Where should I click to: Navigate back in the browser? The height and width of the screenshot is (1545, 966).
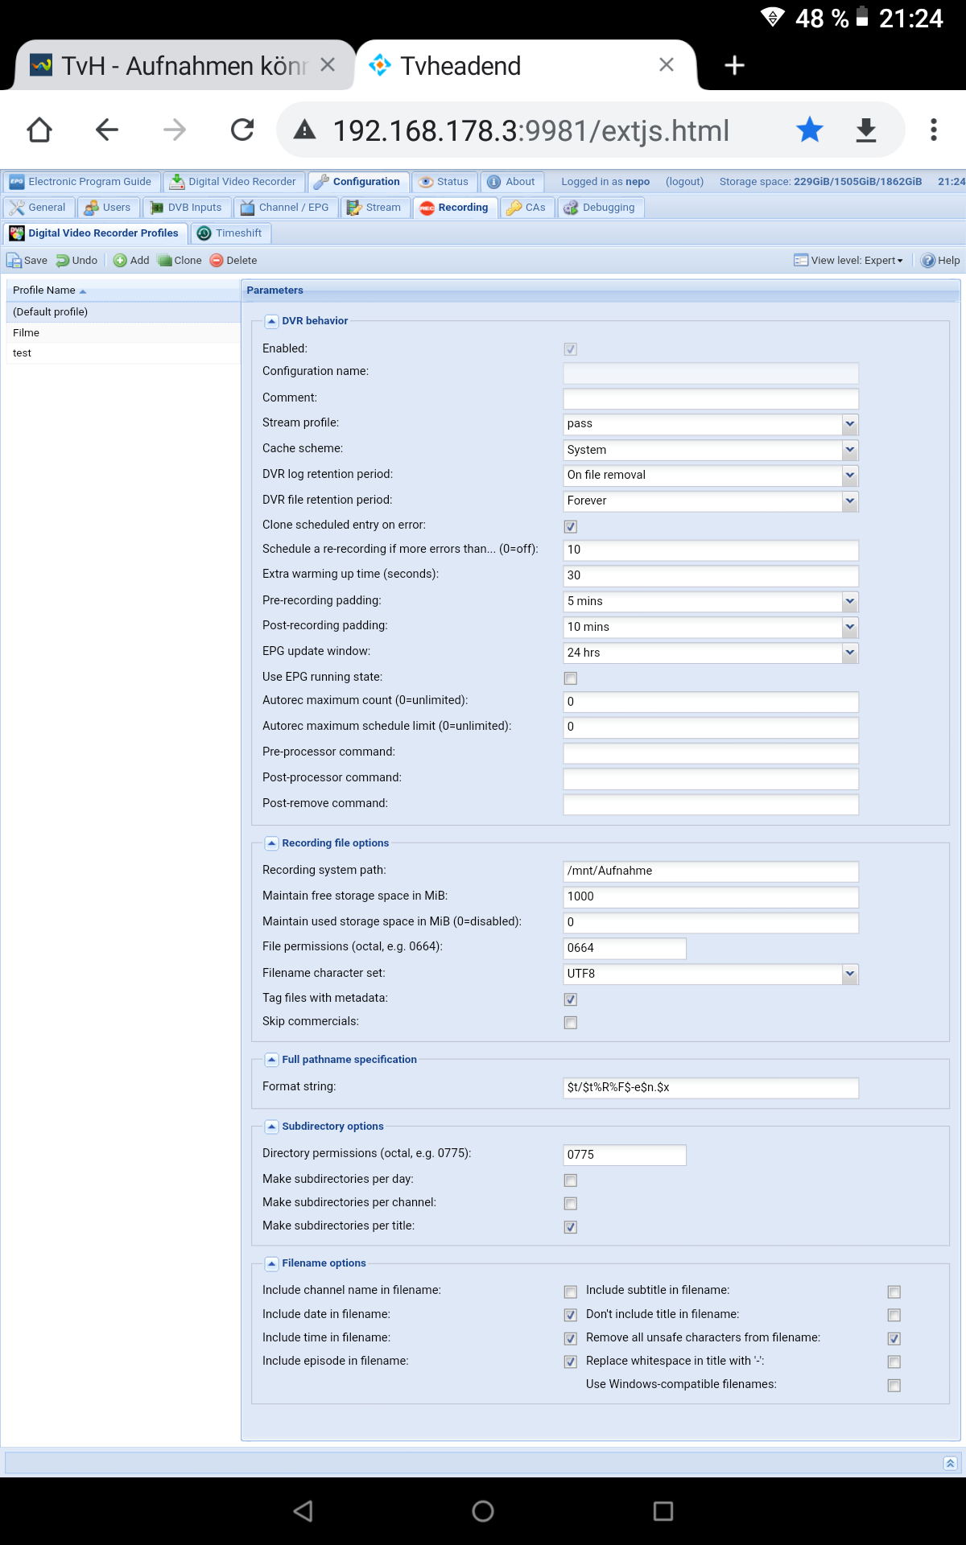click(107, 130)
